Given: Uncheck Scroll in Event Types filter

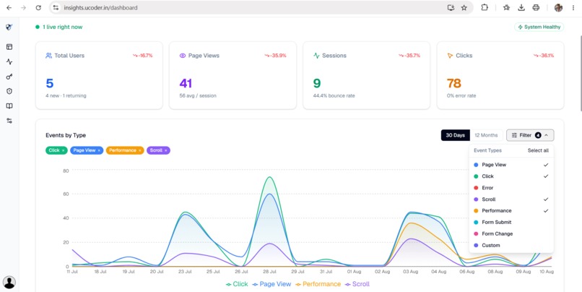Looking at the screenshot, I should point(511,199).
